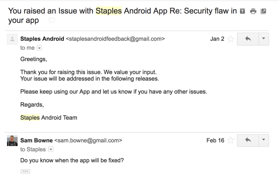Image resolution: width=279 pixels, height=175 pixels.
Task: Click the Staples Android sender name
Action: 42,39
